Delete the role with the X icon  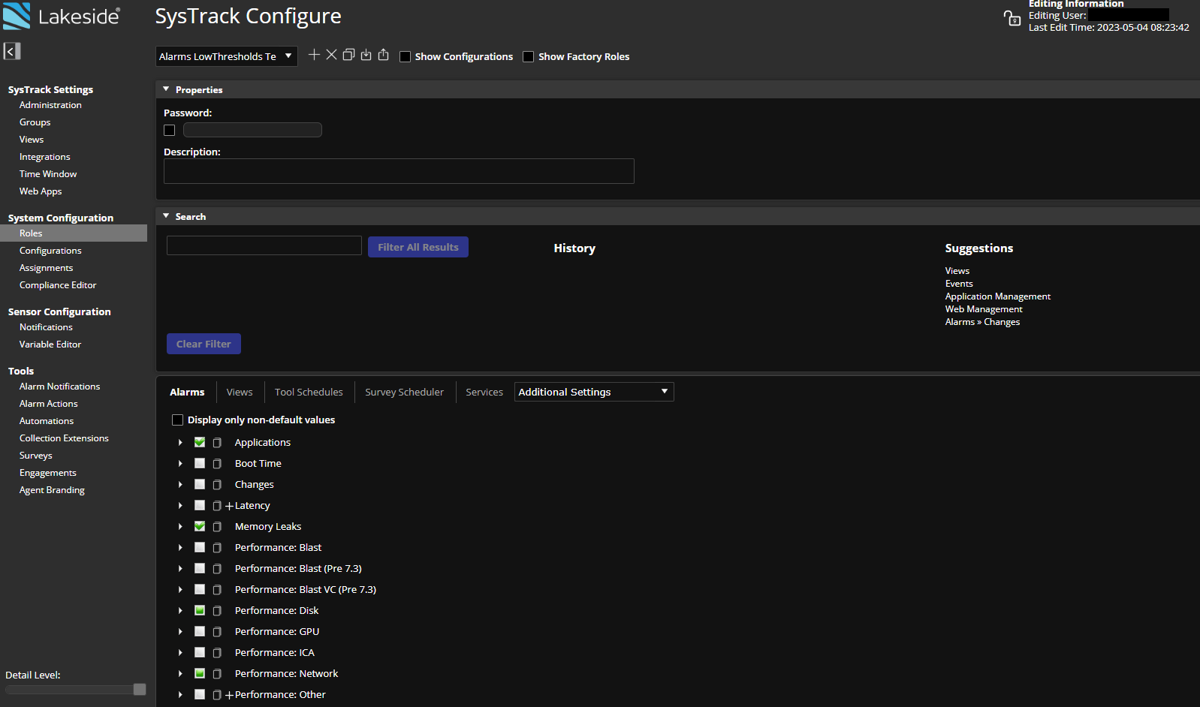[331, 55]
